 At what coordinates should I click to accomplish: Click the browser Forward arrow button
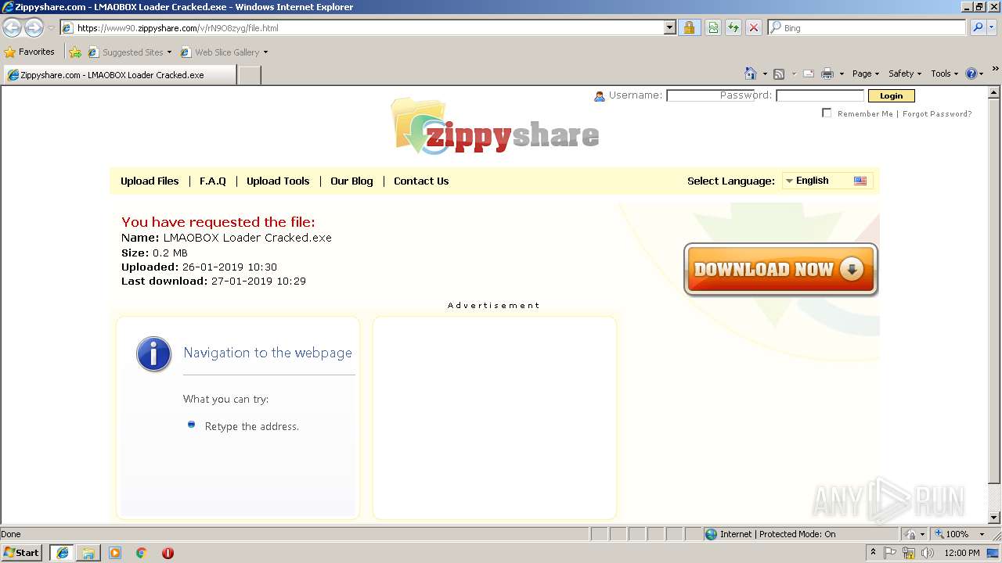[34, 28]
